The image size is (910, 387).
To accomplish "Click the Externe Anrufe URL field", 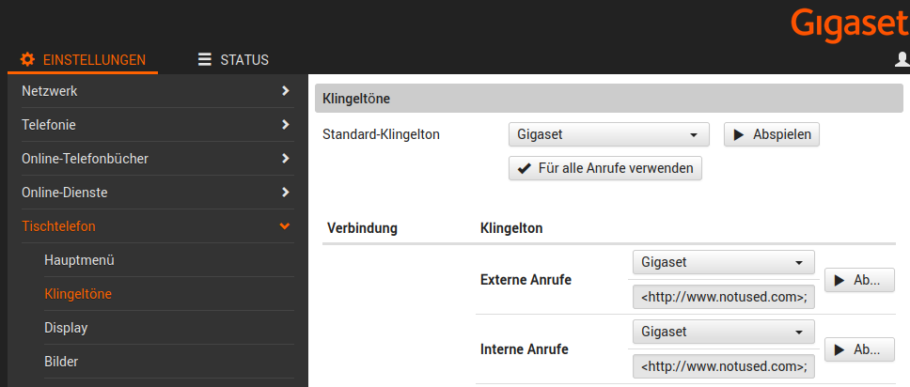I will pos(723,298).
